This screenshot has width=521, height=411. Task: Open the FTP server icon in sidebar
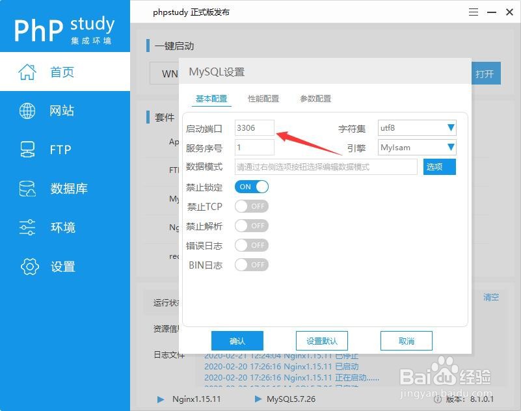[27, 150]
